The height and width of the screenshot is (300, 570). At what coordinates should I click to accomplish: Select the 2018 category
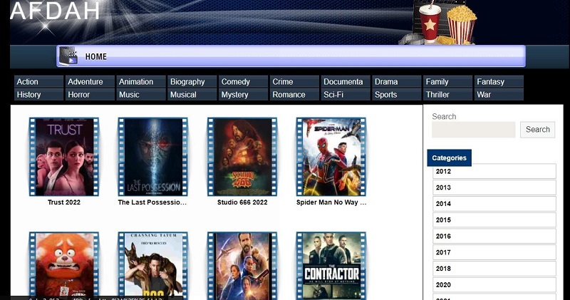coord(494,269)
